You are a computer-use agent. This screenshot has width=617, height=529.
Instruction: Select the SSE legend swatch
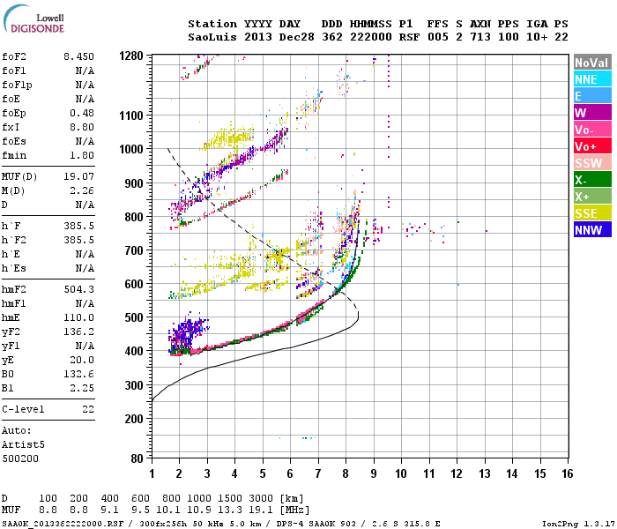tap(592, 213)
